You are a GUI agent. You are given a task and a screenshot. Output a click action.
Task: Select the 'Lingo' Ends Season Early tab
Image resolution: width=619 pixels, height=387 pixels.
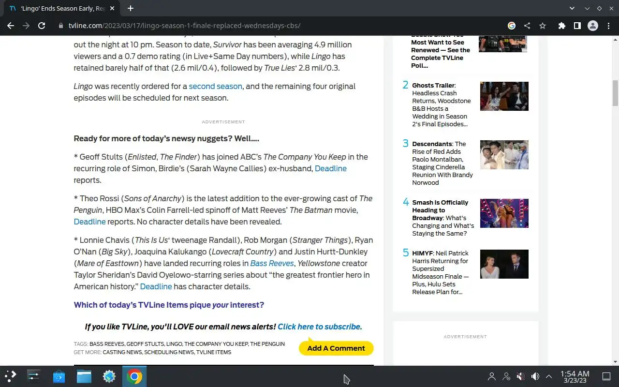coord(61,9)
